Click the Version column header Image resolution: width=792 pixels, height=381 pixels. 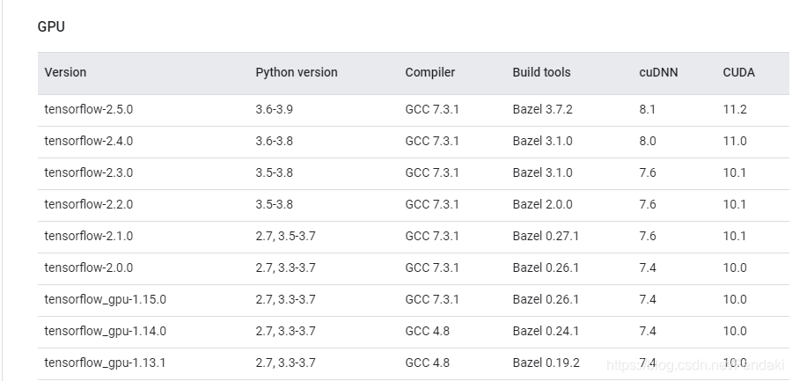[x=65, y=72]
